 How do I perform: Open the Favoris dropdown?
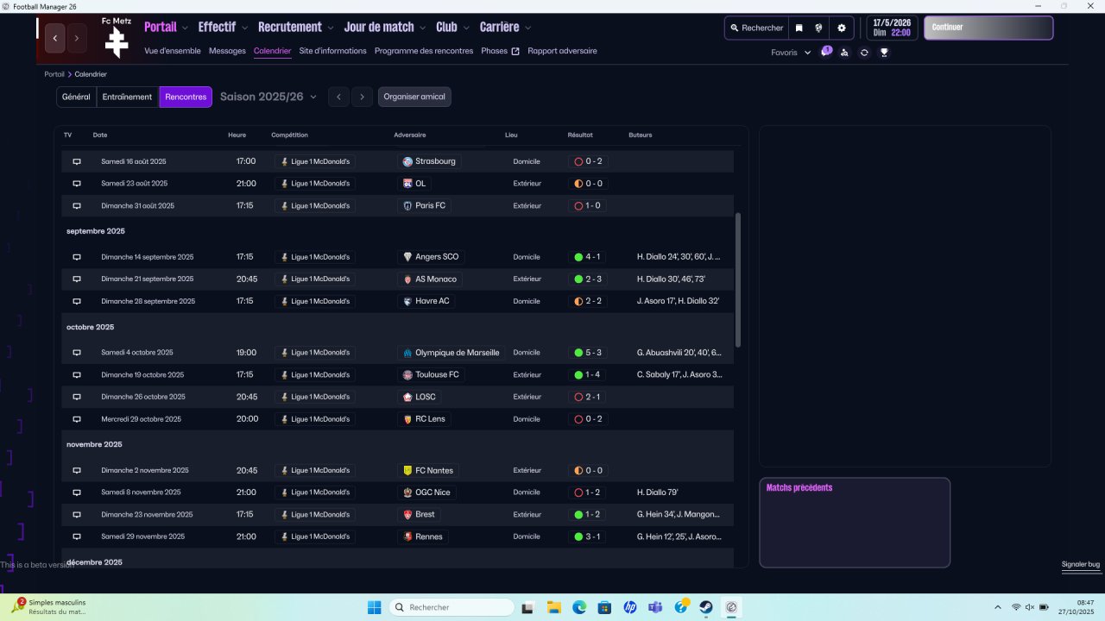click(791, 53)
